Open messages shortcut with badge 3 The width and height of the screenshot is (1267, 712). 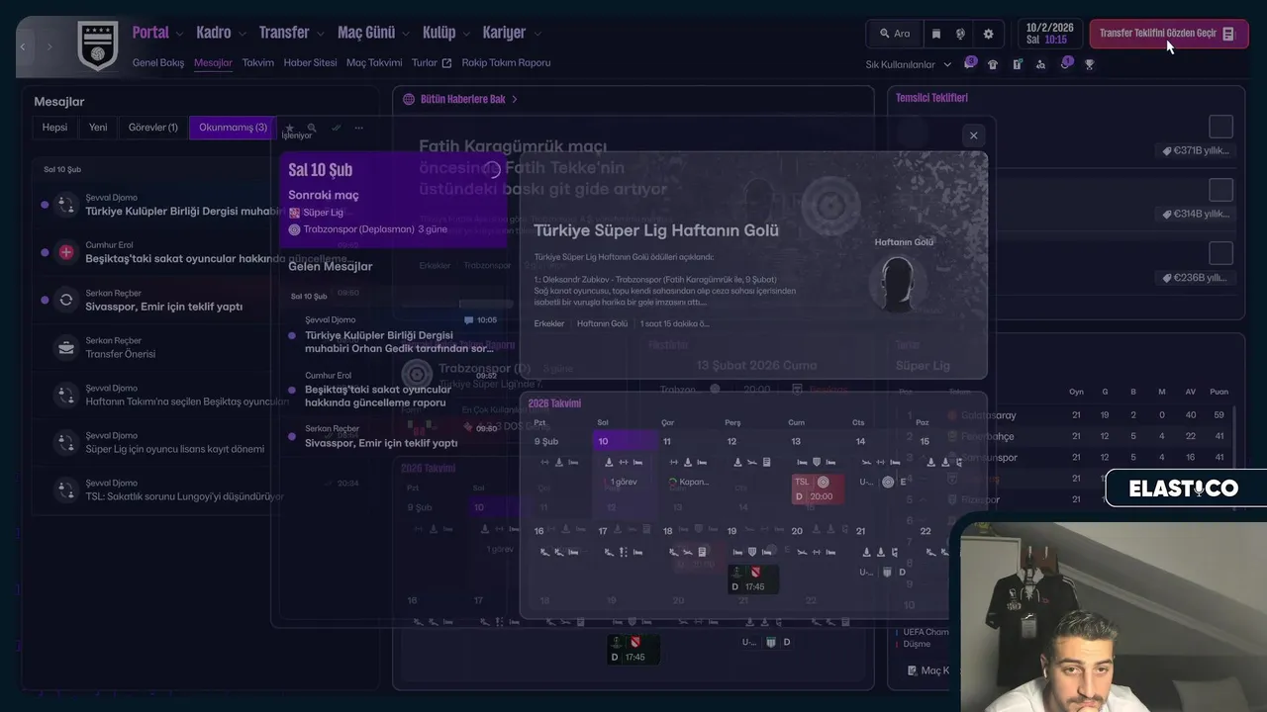(x=969, y=64)
